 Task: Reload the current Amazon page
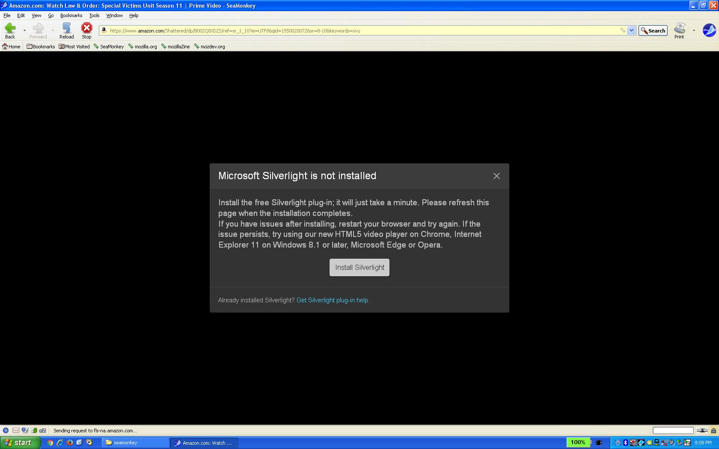click(x=66, y=30)
